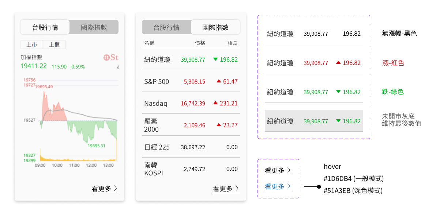Click the 跌-綠色 annotation label

393,92
